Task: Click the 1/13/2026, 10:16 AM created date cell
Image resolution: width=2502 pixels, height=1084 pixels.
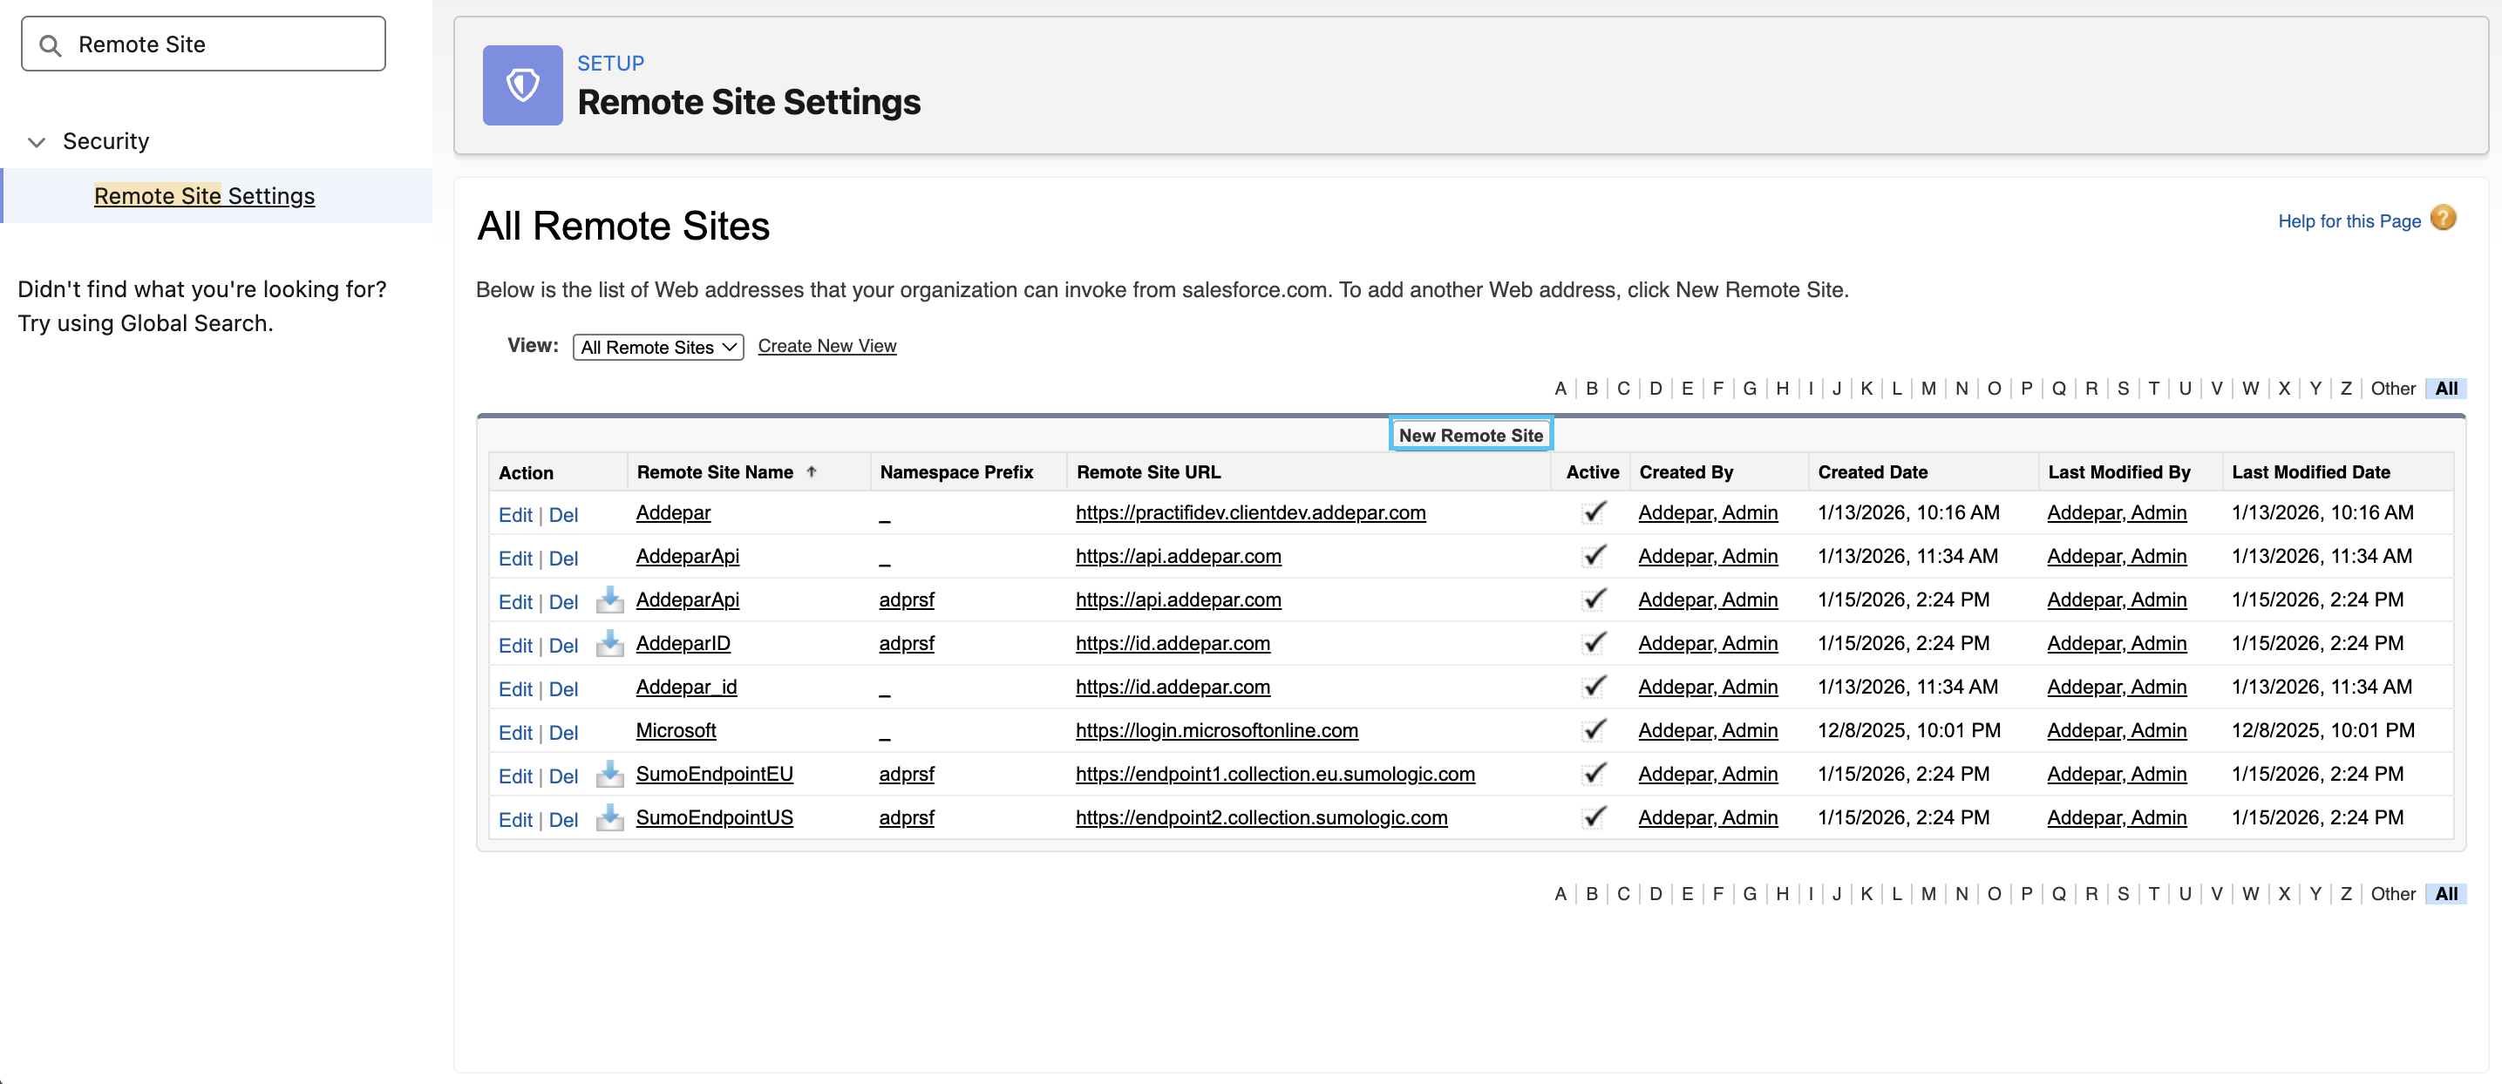Action: pyautogui.click(x=1907, y=512)
